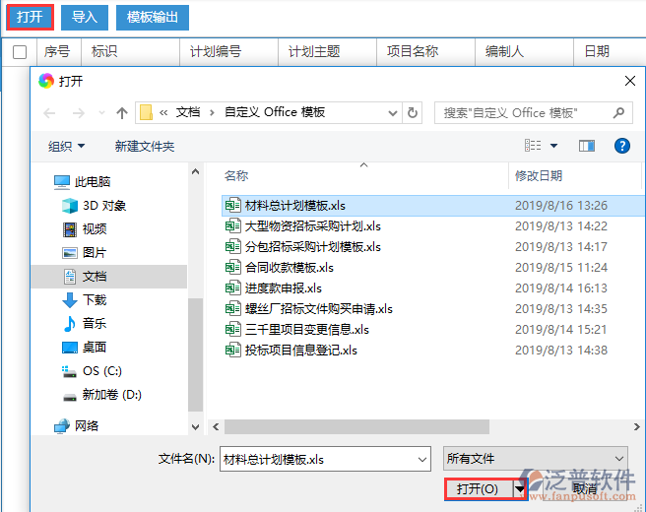Image resolution: width=646 pixels, height=512 pixels.
Task: Sort files by 名称 column header
Action: click(236, 176)
